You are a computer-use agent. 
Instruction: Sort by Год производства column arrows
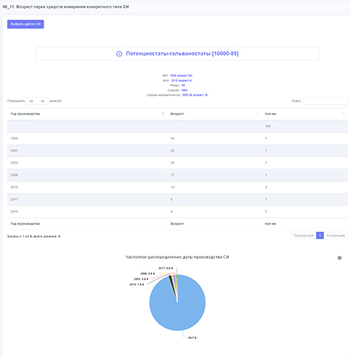(x=163, y=115)
